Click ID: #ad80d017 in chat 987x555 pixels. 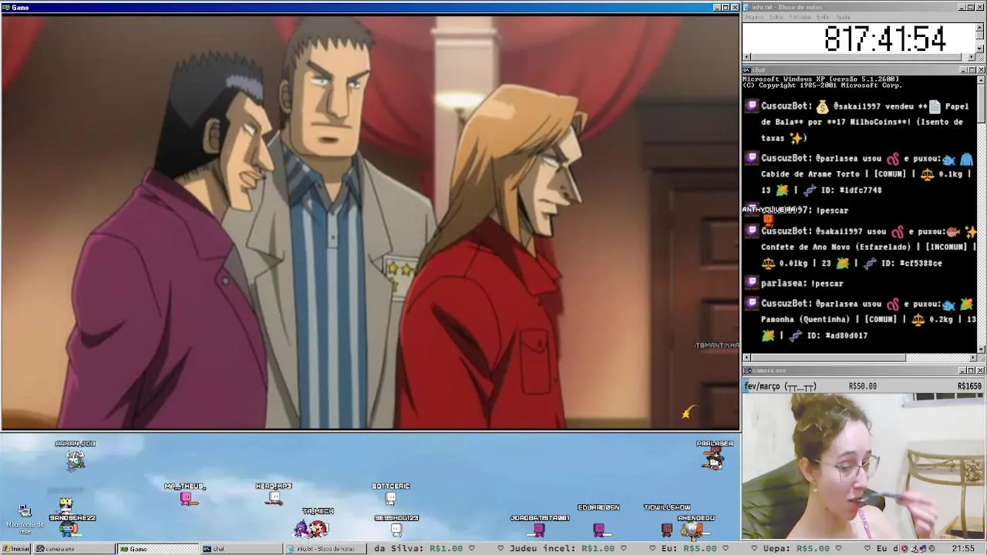[x=837, y=335]
